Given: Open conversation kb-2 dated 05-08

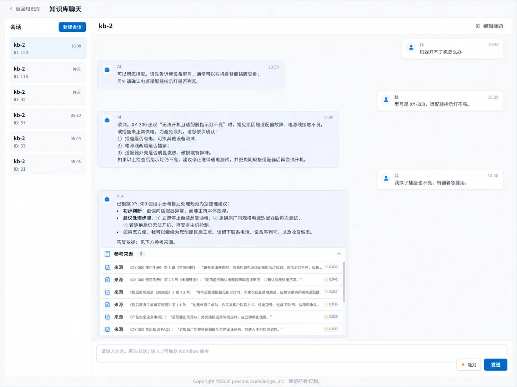Looking at the screenshot, I should [48, 165].
